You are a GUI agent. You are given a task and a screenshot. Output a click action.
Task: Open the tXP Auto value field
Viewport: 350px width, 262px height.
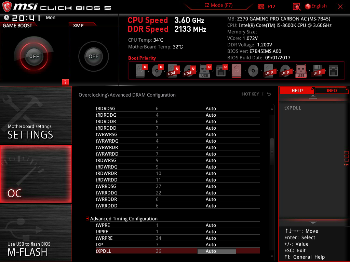pos(211,245)
